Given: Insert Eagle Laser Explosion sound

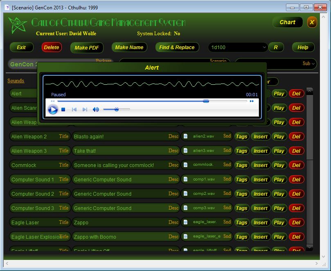Looking at the screenshot, I should tap(261, 237).
